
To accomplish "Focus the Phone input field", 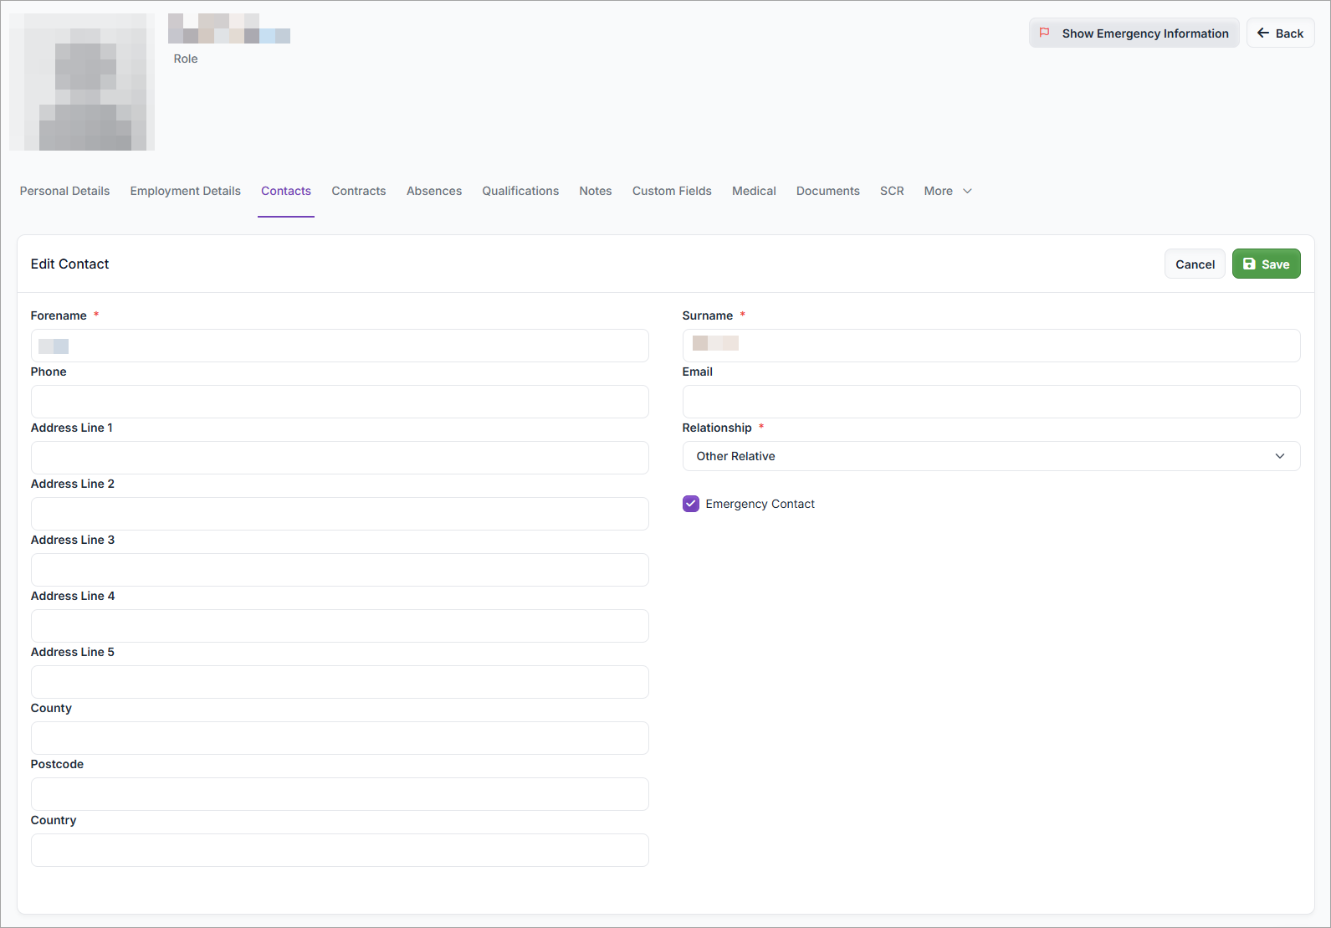I will (x=340, y=402).
